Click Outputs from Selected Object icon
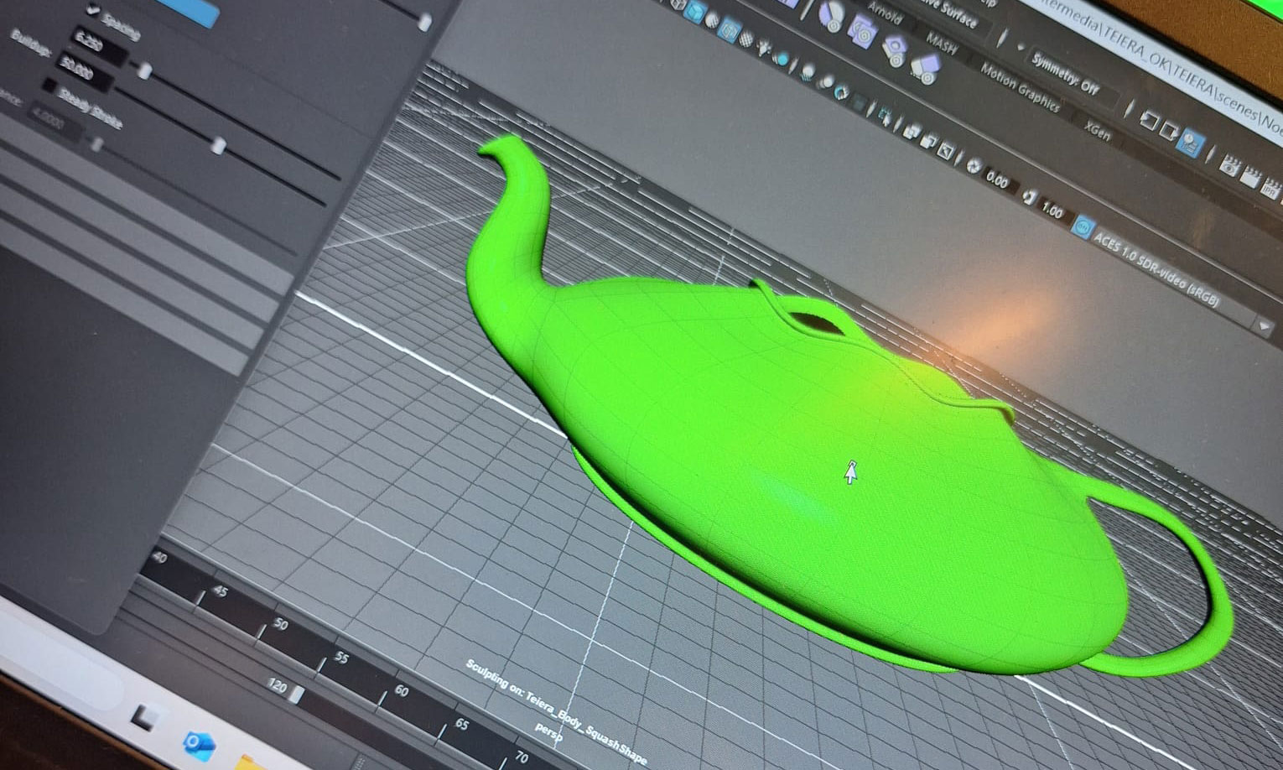The width and height of the screenshot is (1283, 770). pyautogui.click(x=1169, y=131)
